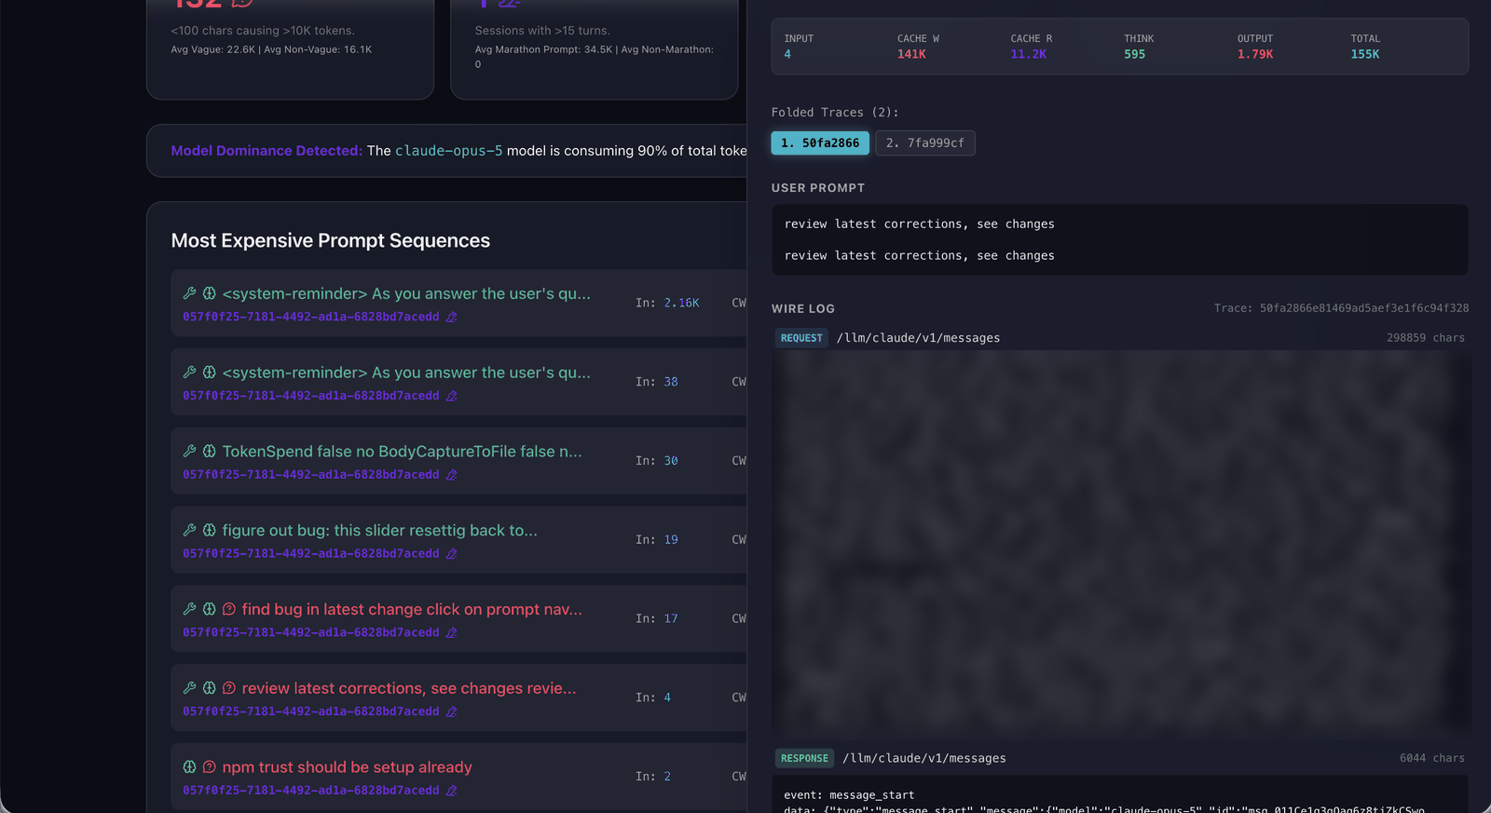The height and width of the screenshot is (813, 1491).
Task: Click the red question icon beside find bug prompt
Action: coord(229,609)
